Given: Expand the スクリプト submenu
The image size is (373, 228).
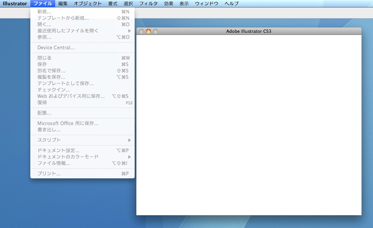Looking at the screenshot, I should click(82, 140).
